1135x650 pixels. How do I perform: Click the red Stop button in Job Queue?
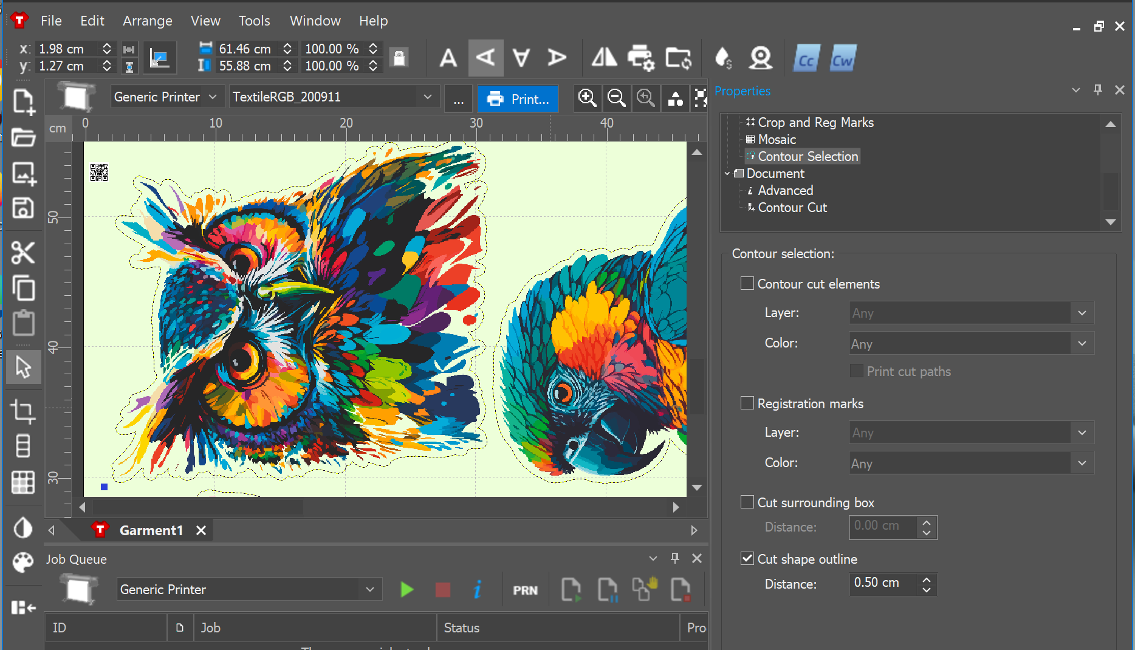(443, 590)
